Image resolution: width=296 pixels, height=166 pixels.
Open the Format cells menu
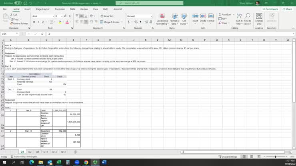211,19
